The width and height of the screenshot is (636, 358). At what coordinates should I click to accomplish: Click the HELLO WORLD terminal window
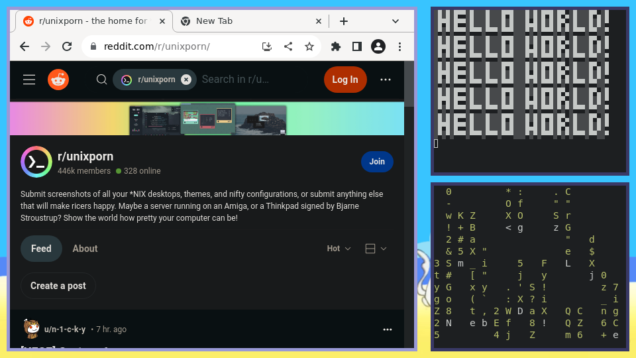pyautogui.click(x=530, y=91)
